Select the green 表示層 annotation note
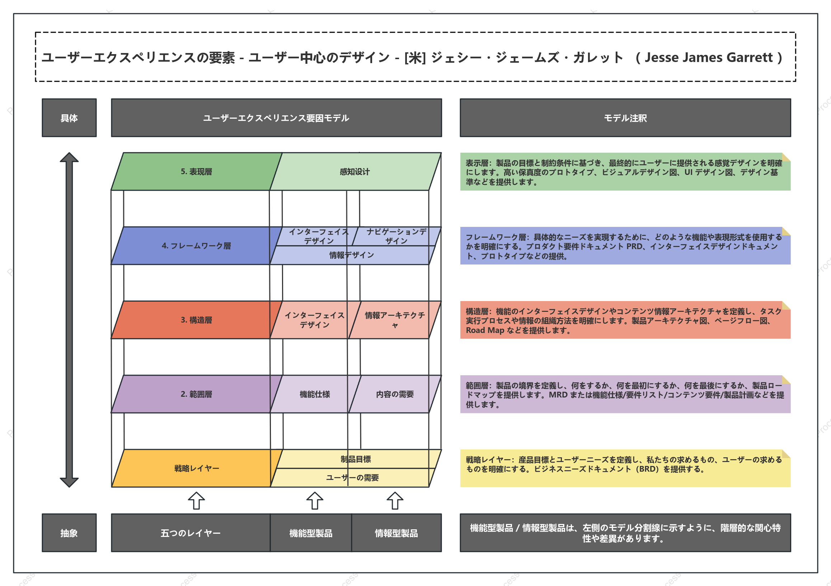This screenshot has width=831, height=586. (625, 171)
